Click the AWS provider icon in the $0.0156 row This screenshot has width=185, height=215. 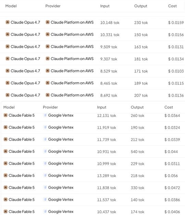[48, 34]
